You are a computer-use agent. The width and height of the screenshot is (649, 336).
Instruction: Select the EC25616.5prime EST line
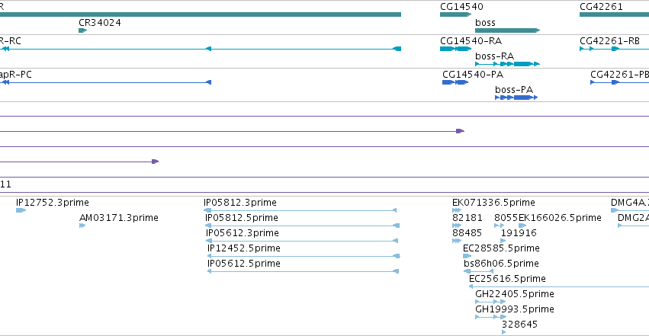559,286
